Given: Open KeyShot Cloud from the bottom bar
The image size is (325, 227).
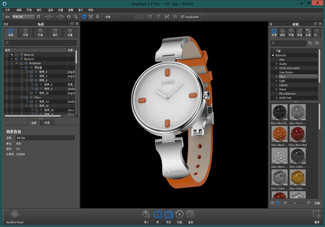Looking at the screenshot, I should click(15, 215).
